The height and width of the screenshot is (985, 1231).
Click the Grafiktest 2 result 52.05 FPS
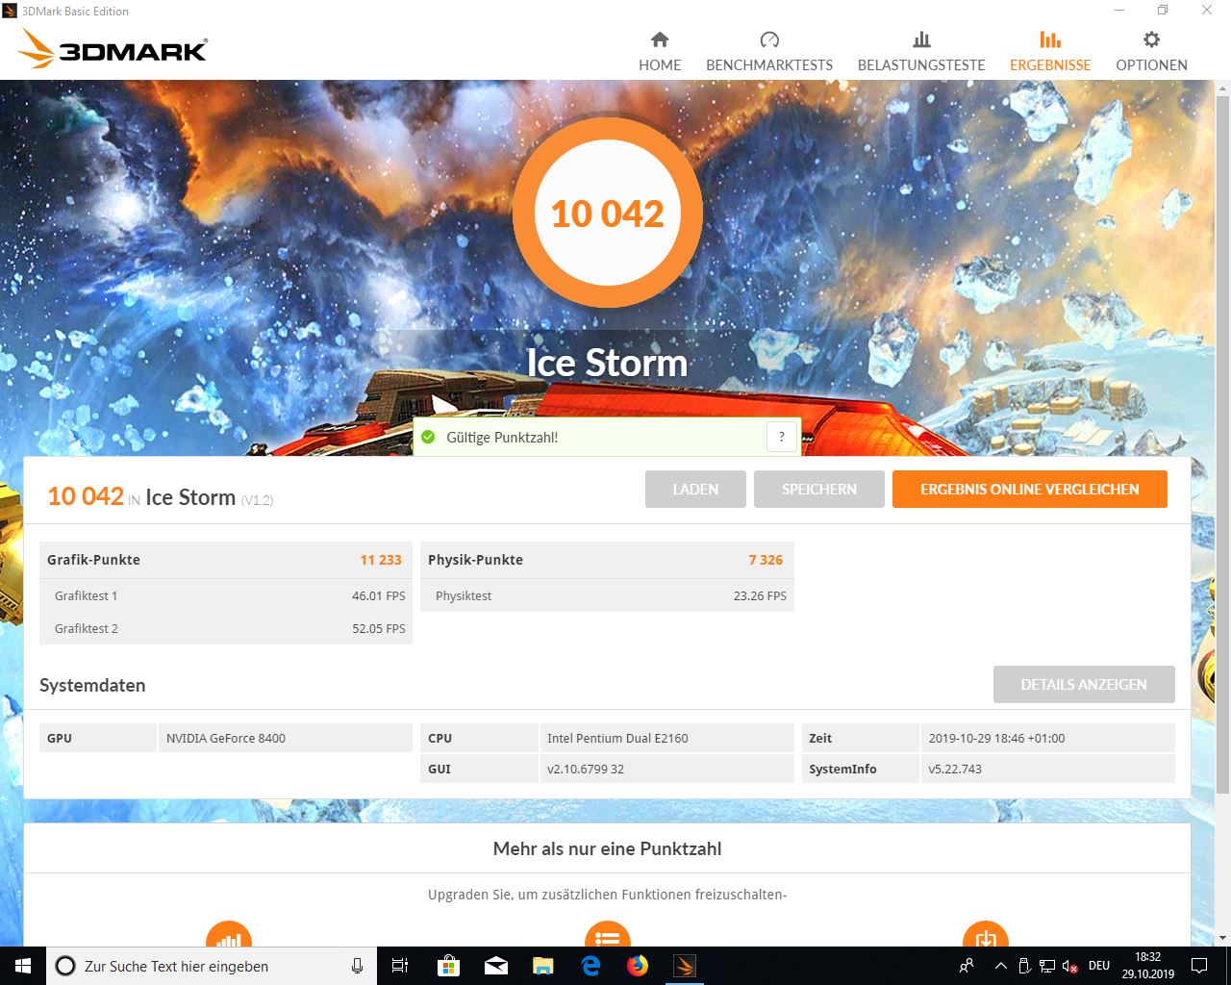tap(379, 628)
